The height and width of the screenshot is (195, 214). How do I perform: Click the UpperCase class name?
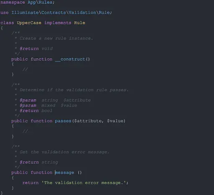pyautogui.click(x=29, y=23)
